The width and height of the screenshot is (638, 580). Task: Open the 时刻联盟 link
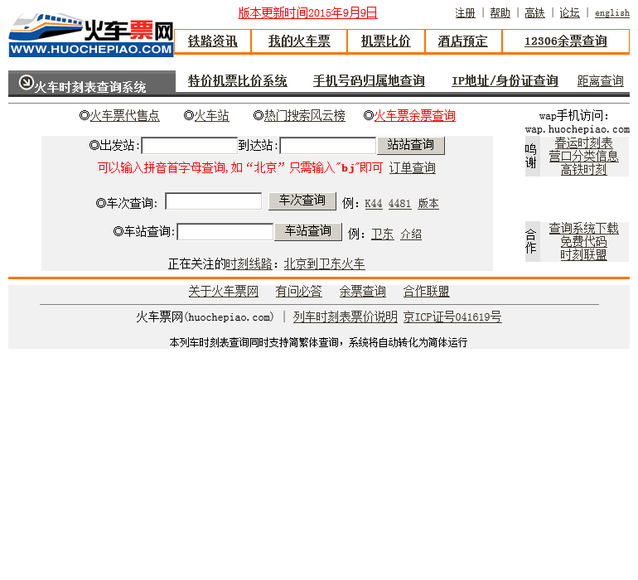[x=583, y=254]
